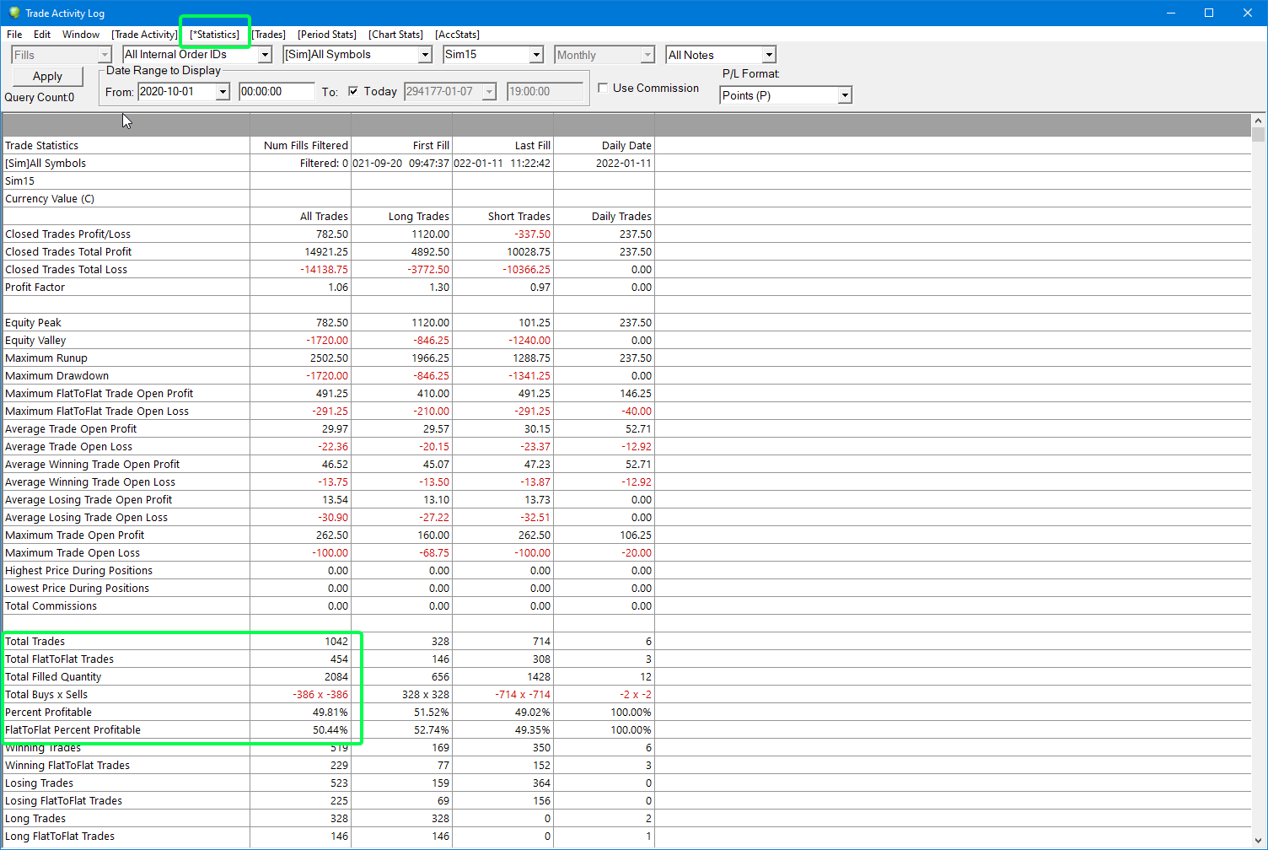Click the vertical scrollbar up arrow

click(1259, 121)
